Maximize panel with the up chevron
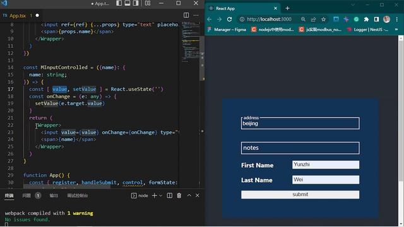Image resolution: width=404 pixels, height=227 pixels. point(189,195)
